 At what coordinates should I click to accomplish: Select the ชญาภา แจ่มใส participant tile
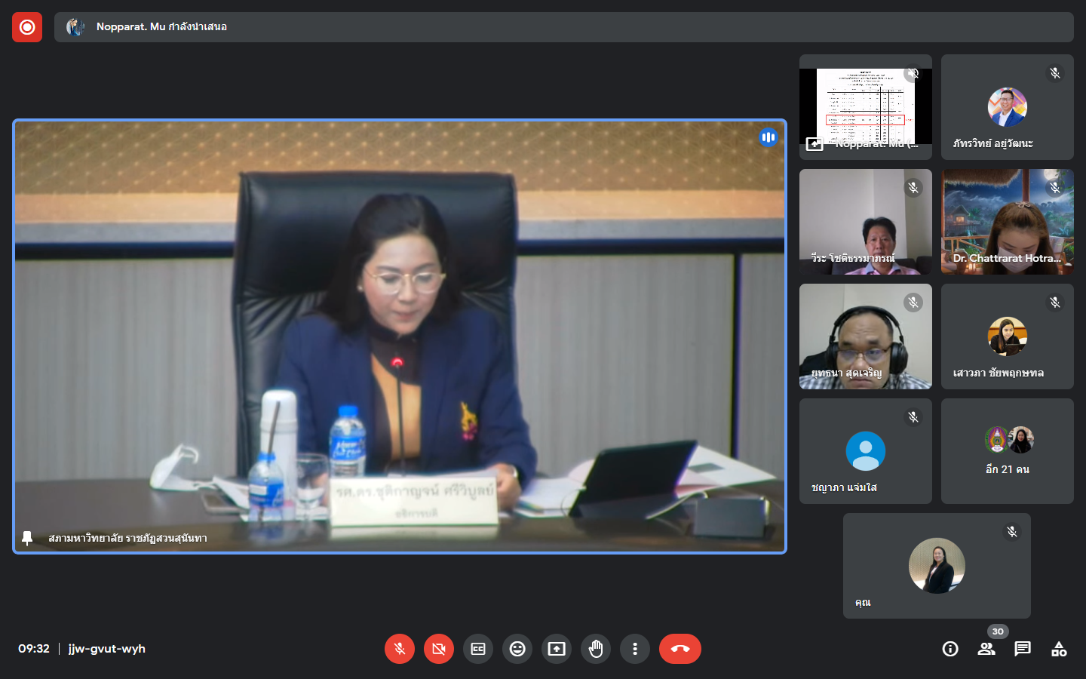[x=865, y=451]
